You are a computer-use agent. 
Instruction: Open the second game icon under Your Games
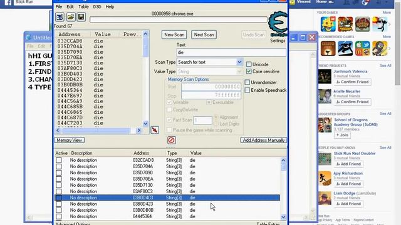(x=345, y=24)
